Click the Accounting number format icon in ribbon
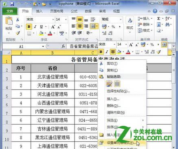 click(x=104, y=26)
